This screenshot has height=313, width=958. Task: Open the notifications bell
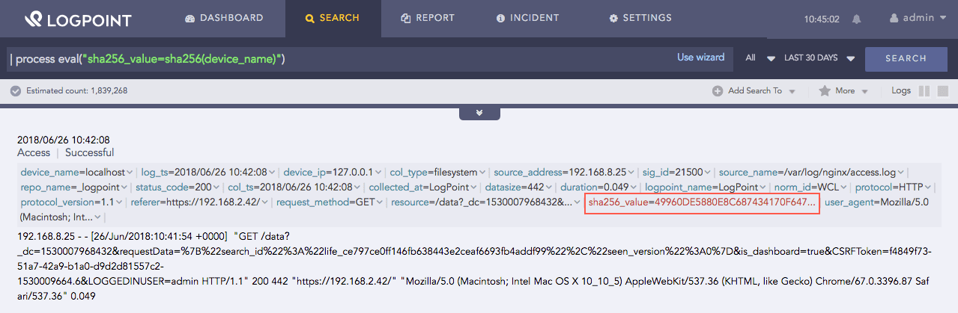856,19
